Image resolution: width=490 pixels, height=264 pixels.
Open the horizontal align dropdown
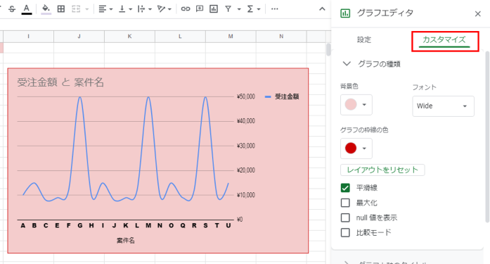(105, 9)
